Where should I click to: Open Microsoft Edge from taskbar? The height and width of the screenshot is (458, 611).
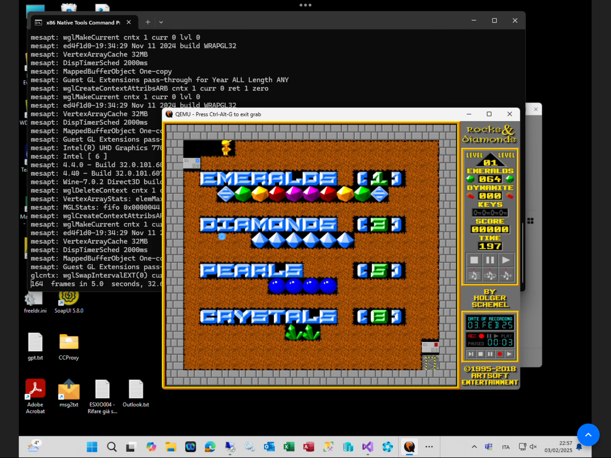pos(210,447)
